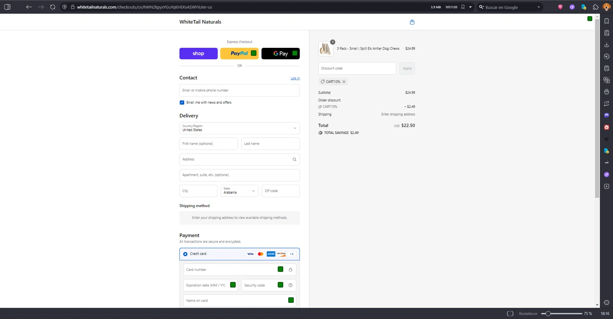
Task: Toggle the Vivaldi side panel button
Action: tap(7, 7)
